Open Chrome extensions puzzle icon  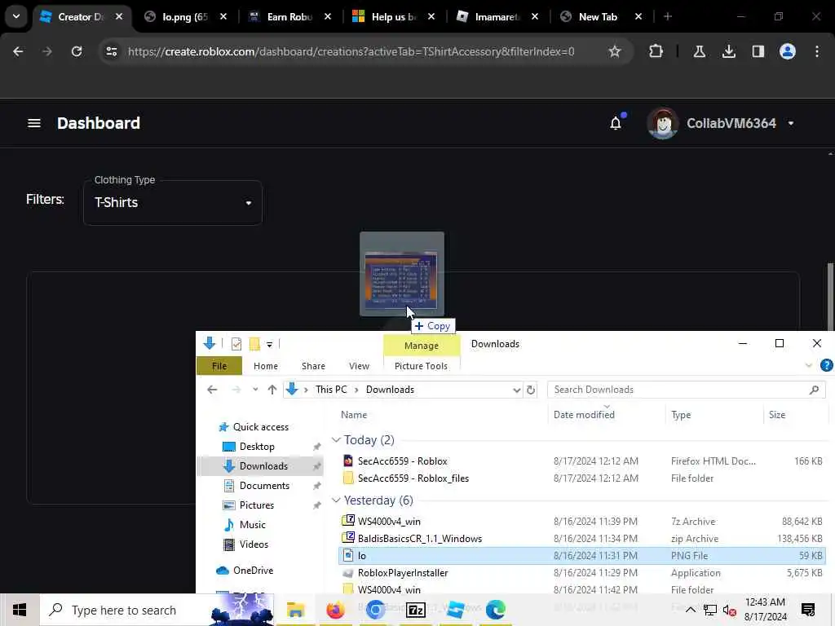656,51
